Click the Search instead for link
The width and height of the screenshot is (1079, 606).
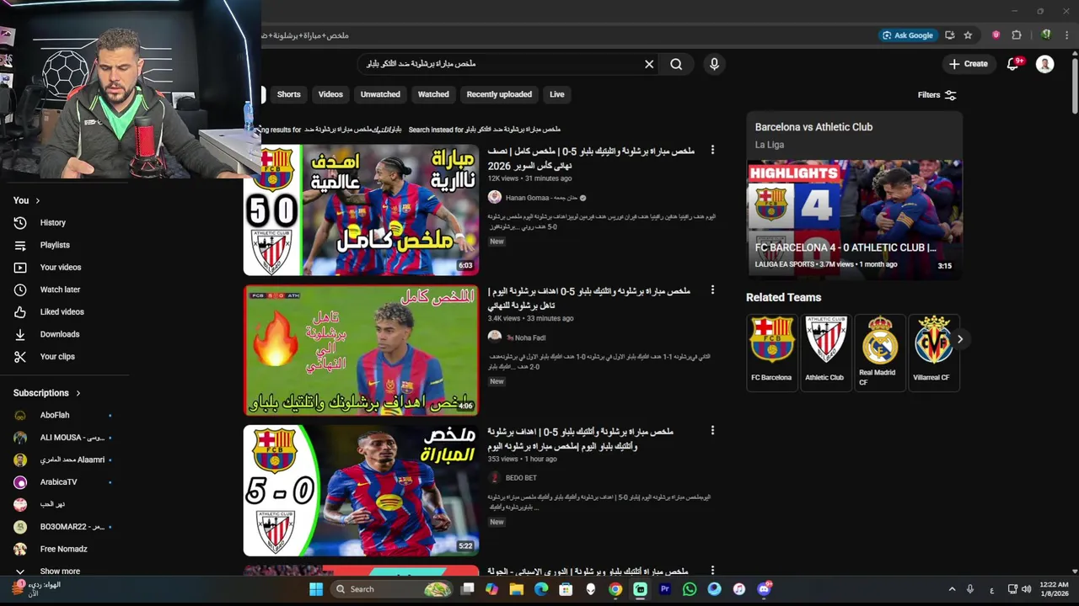[484, 130]
